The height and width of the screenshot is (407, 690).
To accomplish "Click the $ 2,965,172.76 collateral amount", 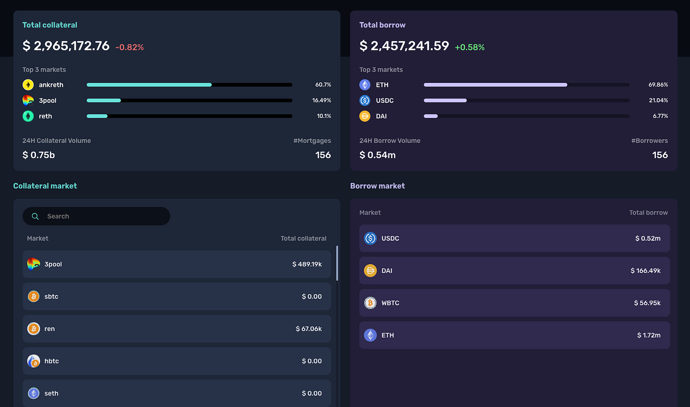I will (x=66, y=46).
